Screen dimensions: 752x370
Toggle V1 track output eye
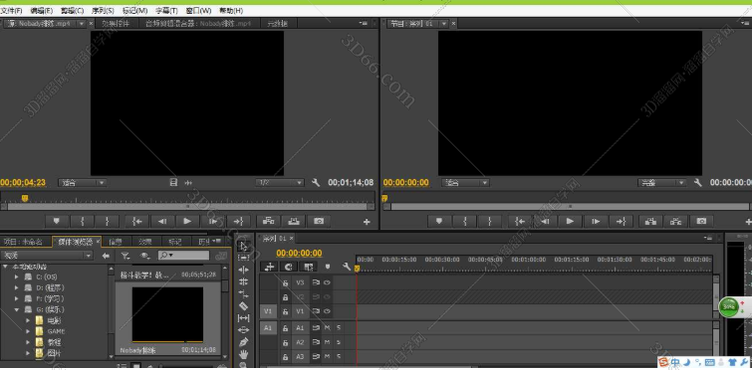click(327, 311)
